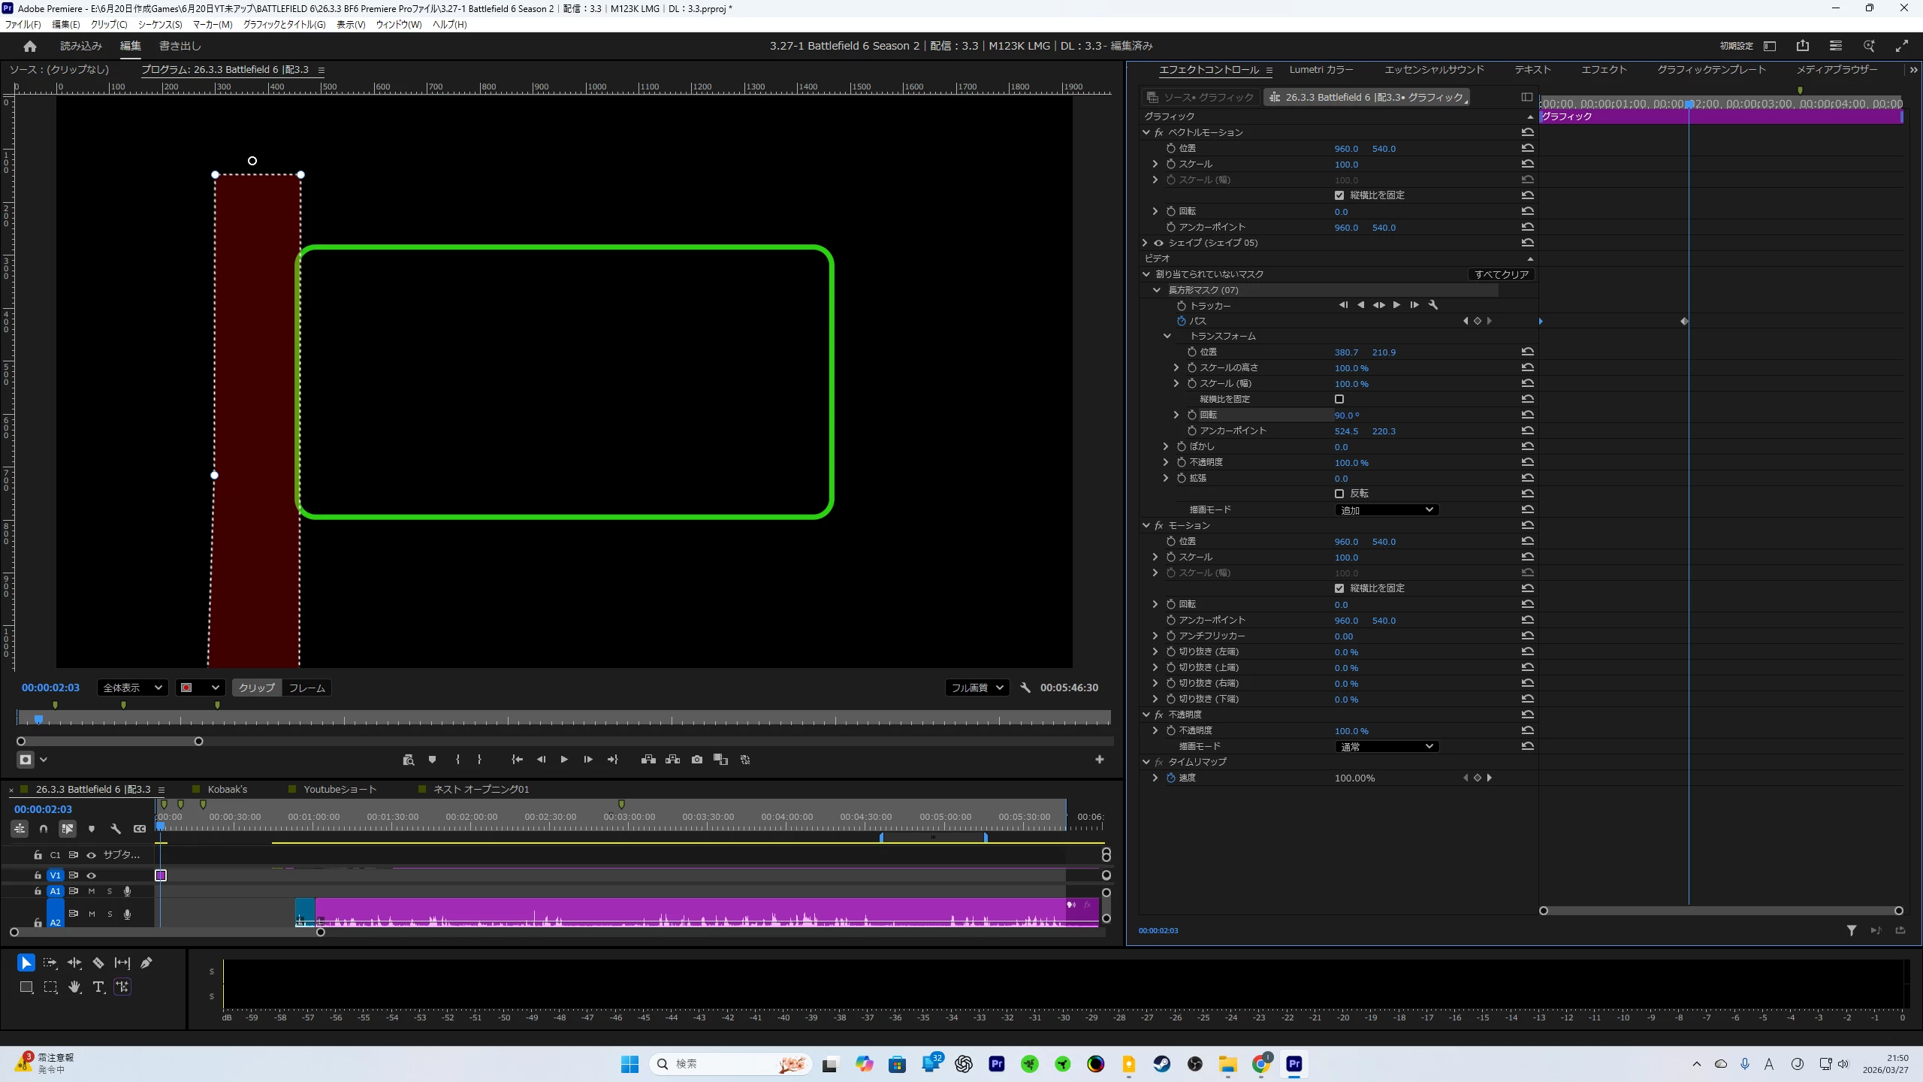1923x1082 pixels.
Task: Open the シーケンス(S) menu
Action: pyautogui.click(x=159, y=25)
